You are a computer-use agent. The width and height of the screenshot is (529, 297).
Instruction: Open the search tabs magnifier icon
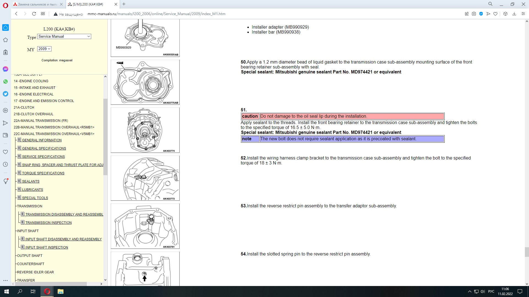490,4
